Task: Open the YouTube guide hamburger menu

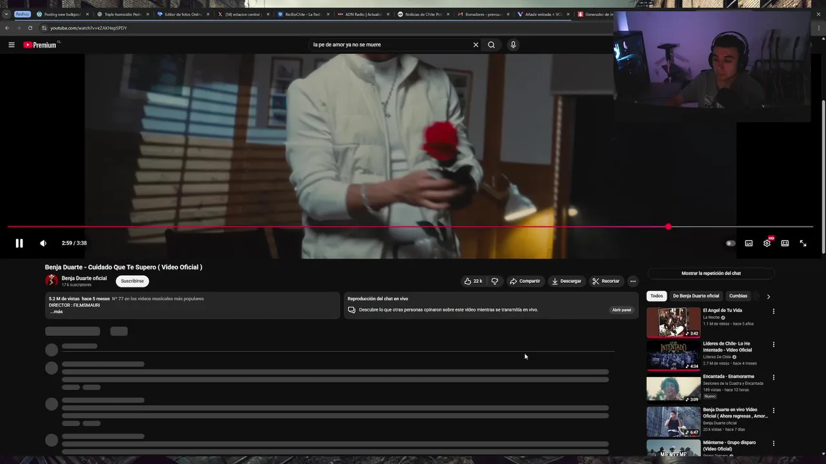Action: (11, 44)
